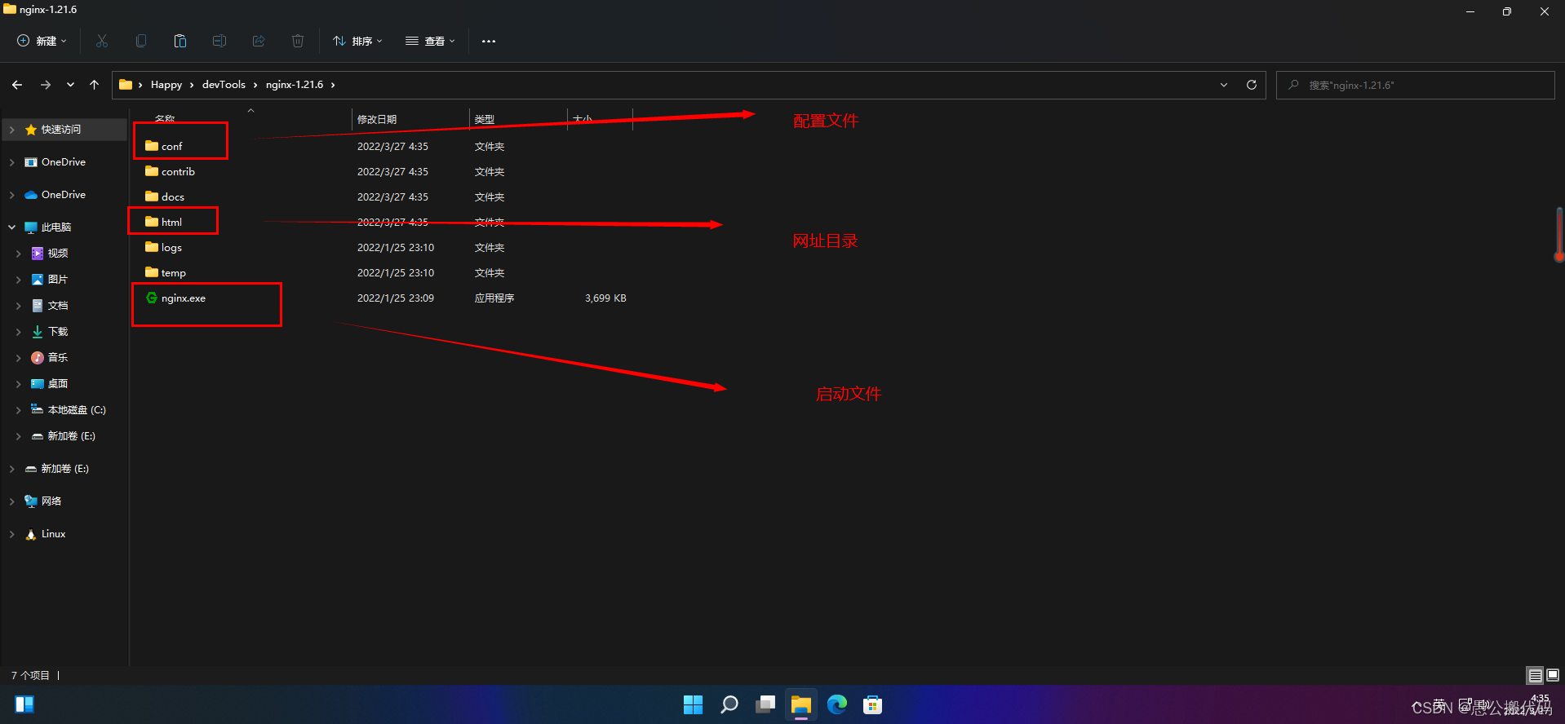Viewport: 1565px width, 724px height.
Task: Select 此电脑 in sidebar
Action: click(x=56, y=227)
